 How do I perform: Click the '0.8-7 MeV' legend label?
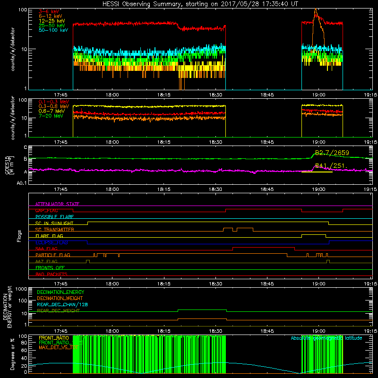(52, 111)
